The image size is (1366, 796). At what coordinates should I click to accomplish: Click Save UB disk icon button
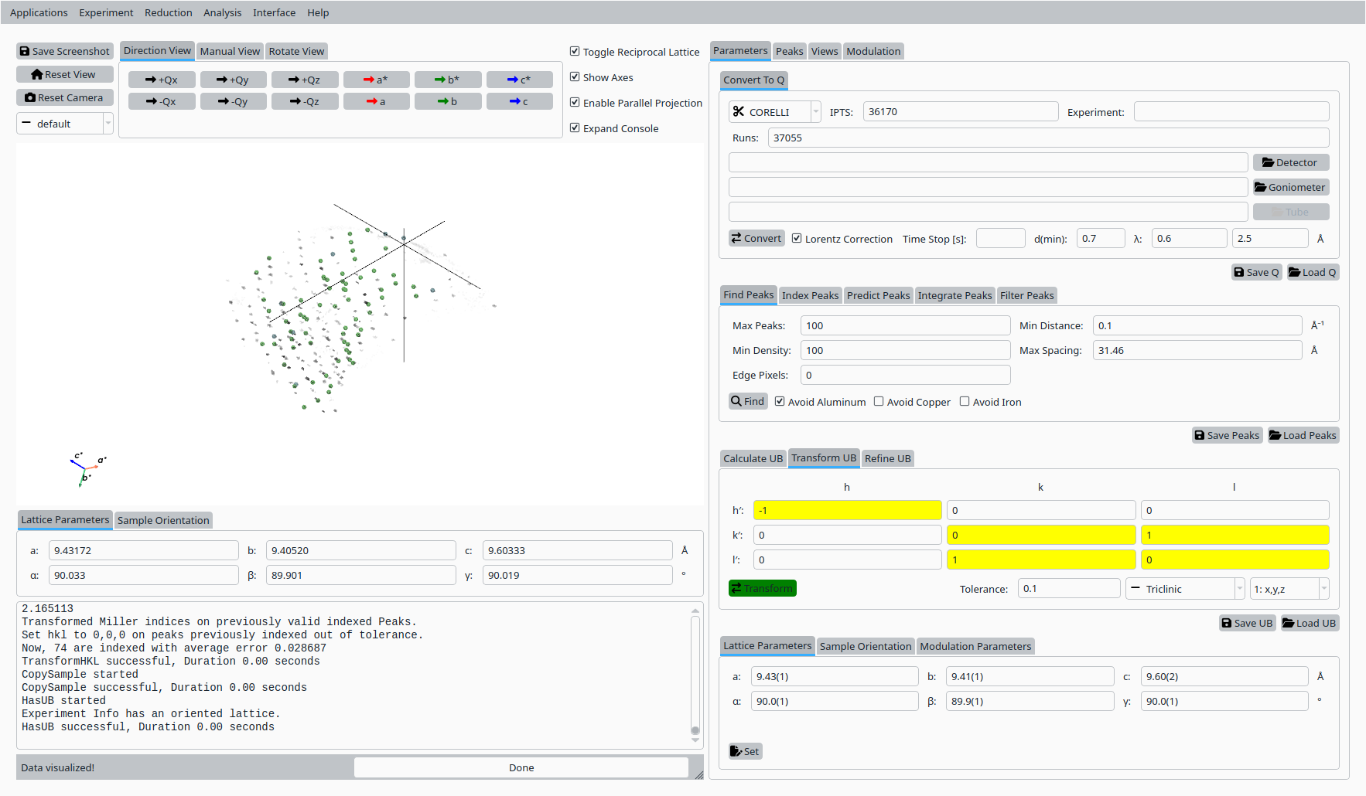pyautogui.click(x=1247, y=623)
